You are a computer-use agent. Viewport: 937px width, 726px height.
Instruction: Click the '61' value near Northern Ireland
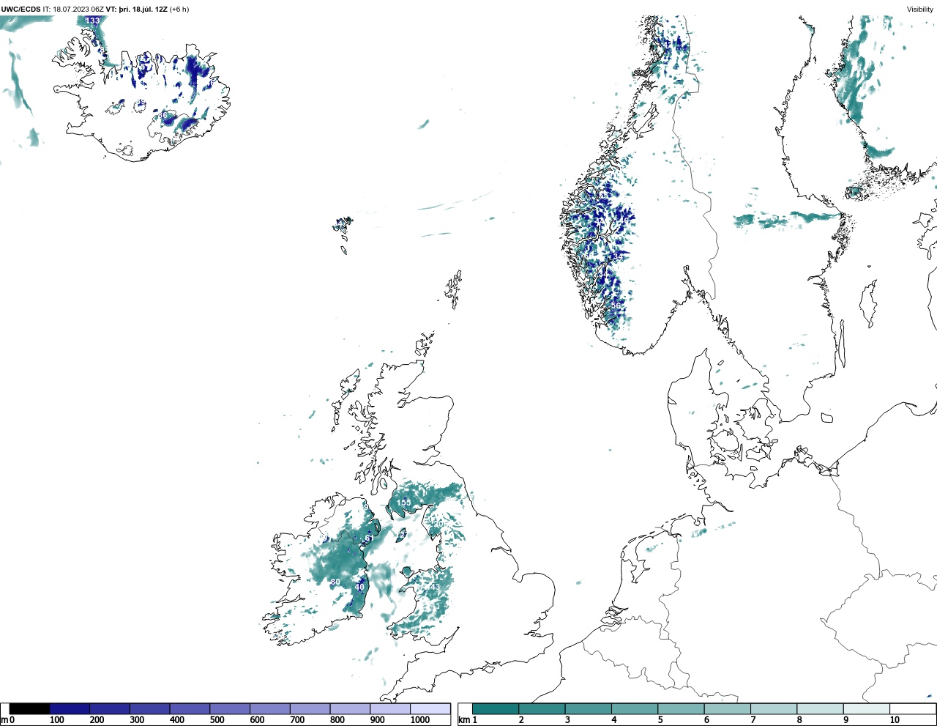369,538
